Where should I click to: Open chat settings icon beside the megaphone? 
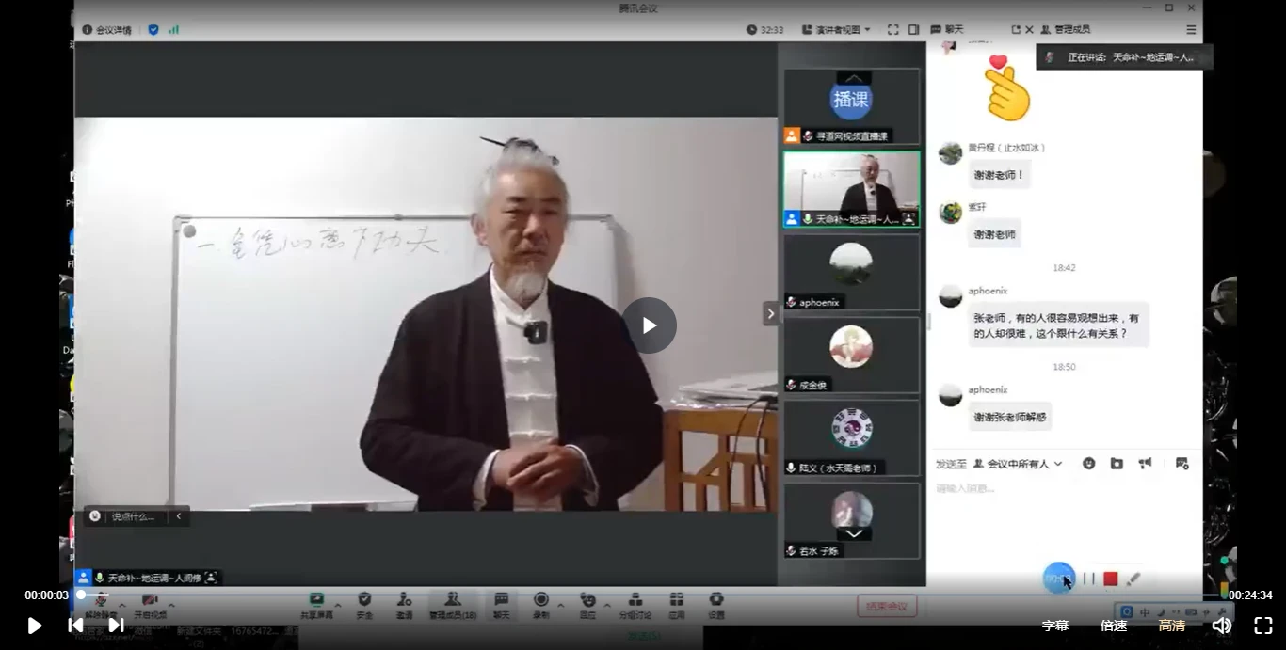[1182, 464]
